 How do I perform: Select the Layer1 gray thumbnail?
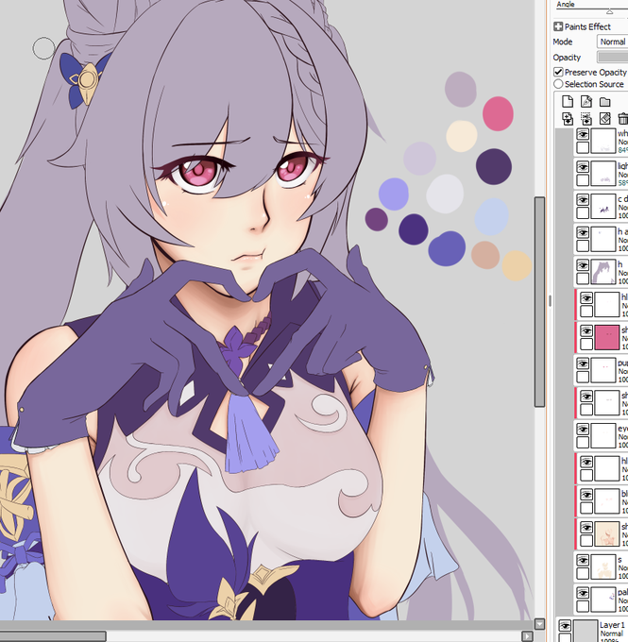[586, 631]
